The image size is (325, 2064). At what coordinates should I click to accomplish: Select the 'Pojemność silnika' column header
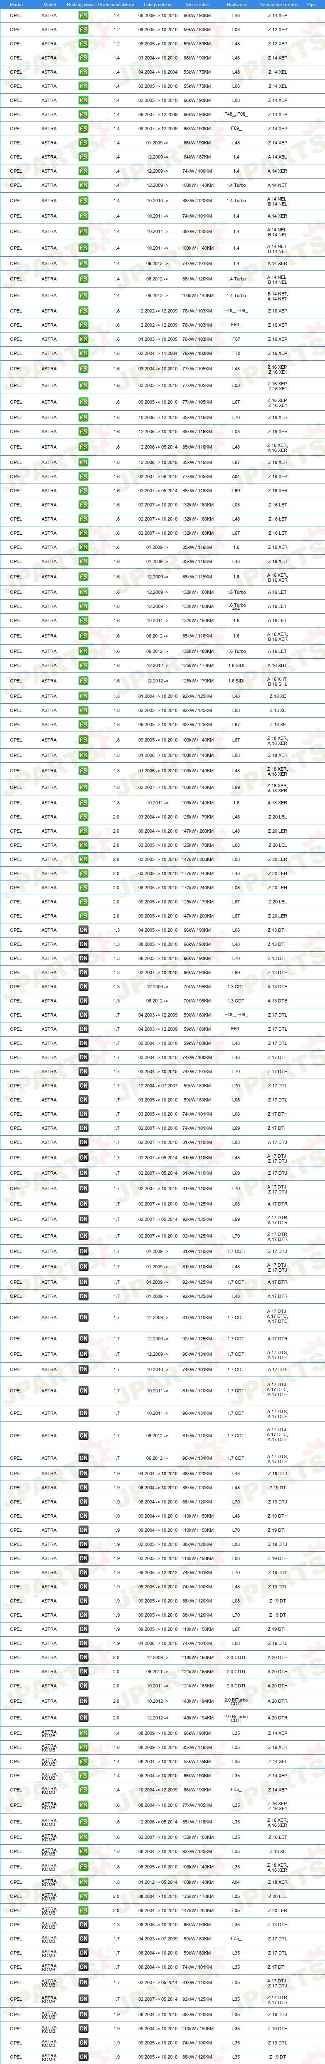click(116, 4)
